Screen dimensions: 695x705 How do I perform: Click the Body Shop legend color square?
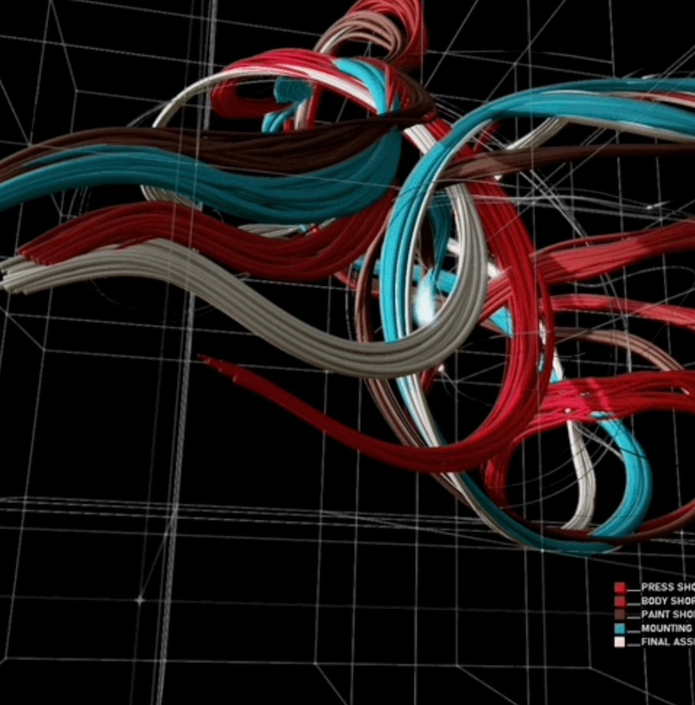coord(620,601)
